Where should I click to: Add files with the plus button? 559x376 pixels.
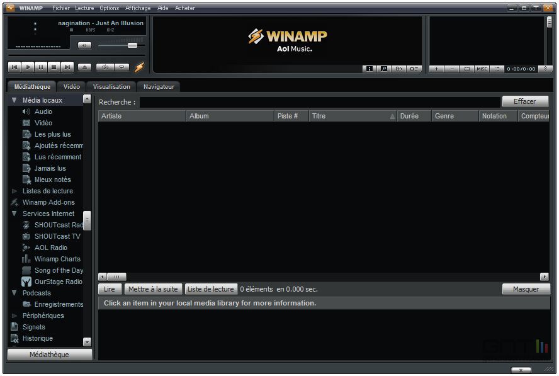tap(436, 69)
